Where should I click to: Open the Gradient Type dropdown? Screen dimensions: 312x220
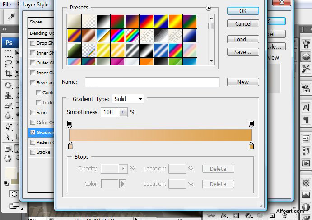click(128, 99)
